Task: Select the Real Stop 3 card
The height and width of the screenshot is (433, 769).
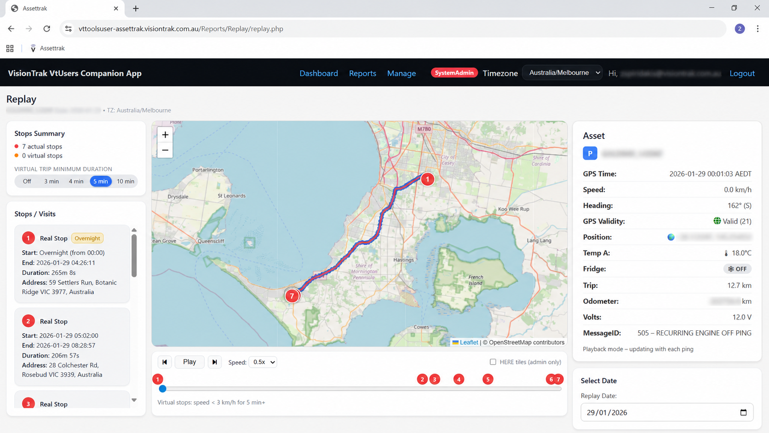Action: (x=72, y=399)
